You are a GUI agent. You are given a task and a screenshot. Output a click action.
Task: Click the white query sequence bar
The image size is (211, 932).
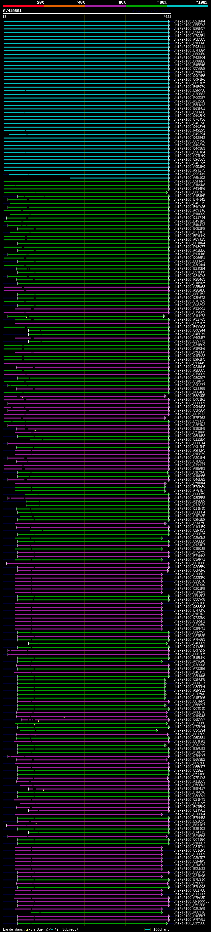pos(87,14)
